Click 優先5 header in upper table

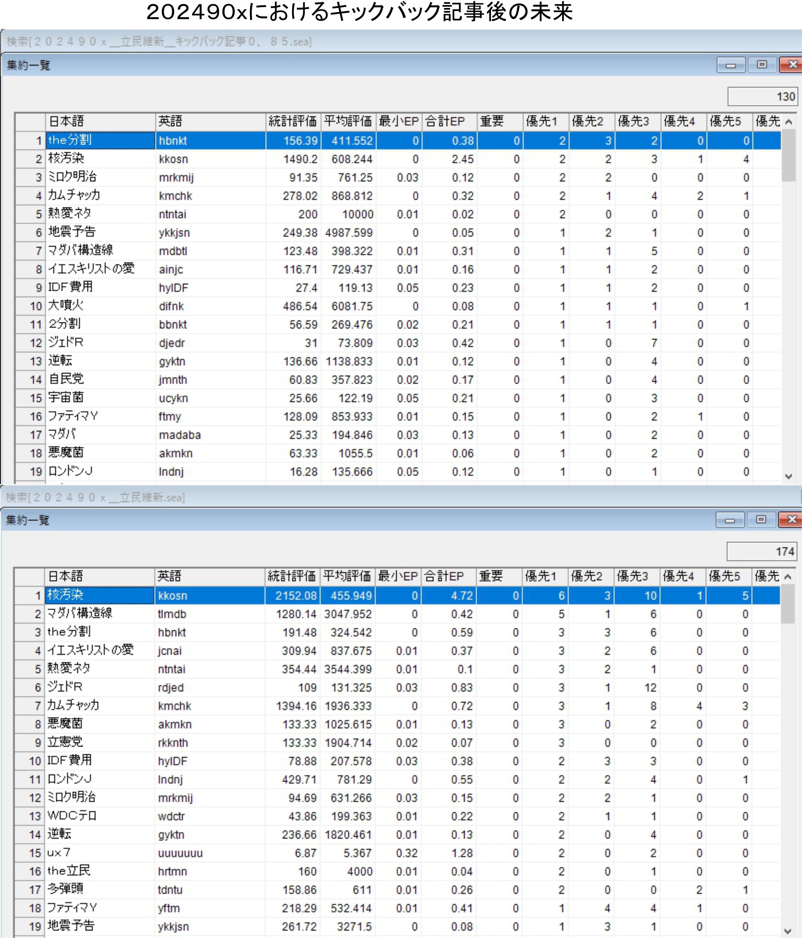(x=730, y=121)
